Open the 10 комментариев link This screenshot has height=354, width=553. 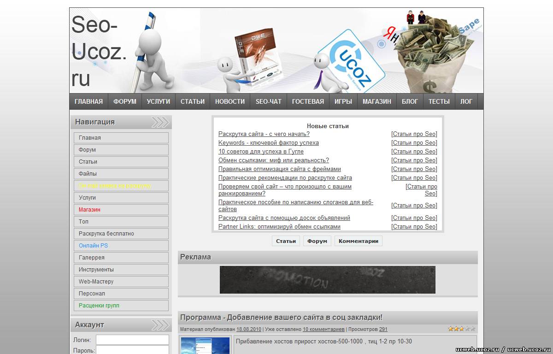click(324, 330)
